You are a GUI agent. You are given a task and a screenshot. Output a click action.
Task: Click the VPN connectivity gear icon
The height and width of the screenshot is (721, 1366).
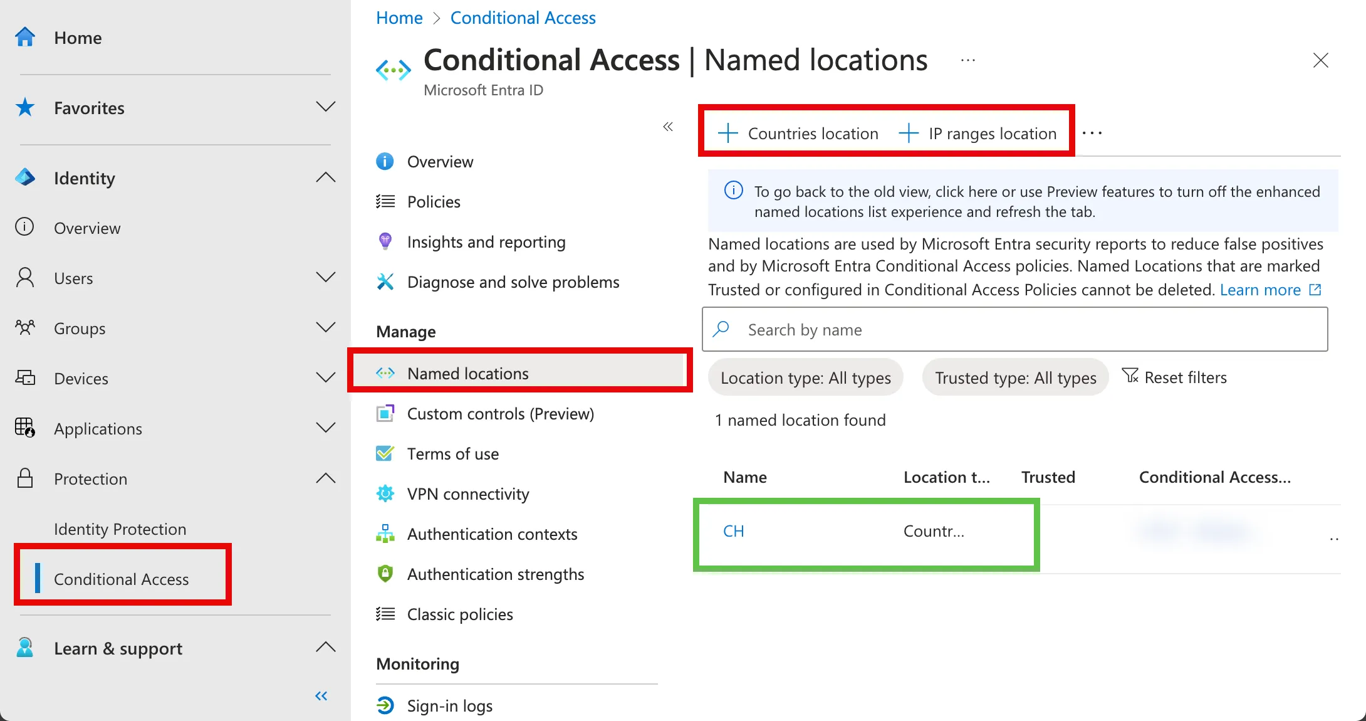coord(385,493)
